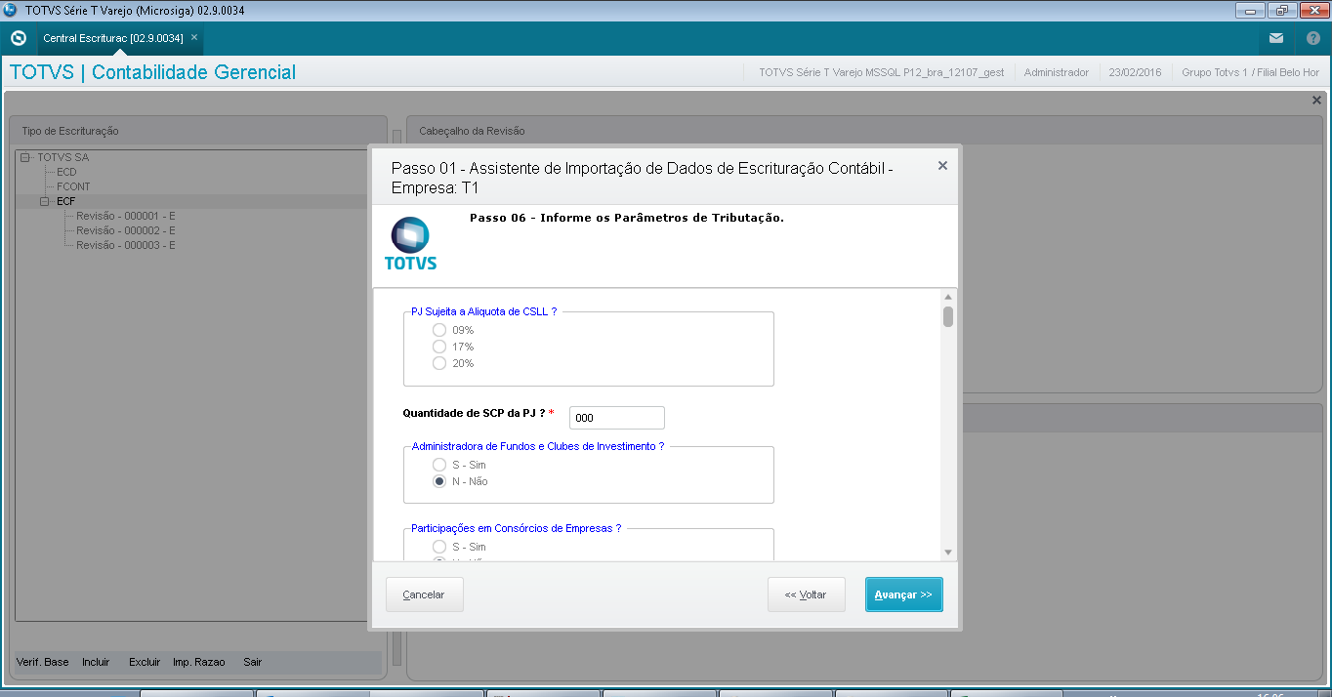Open the help question mark icon
Image resolution: width=1332 pixels, height=697 pixels.
tap(1313, 38)
